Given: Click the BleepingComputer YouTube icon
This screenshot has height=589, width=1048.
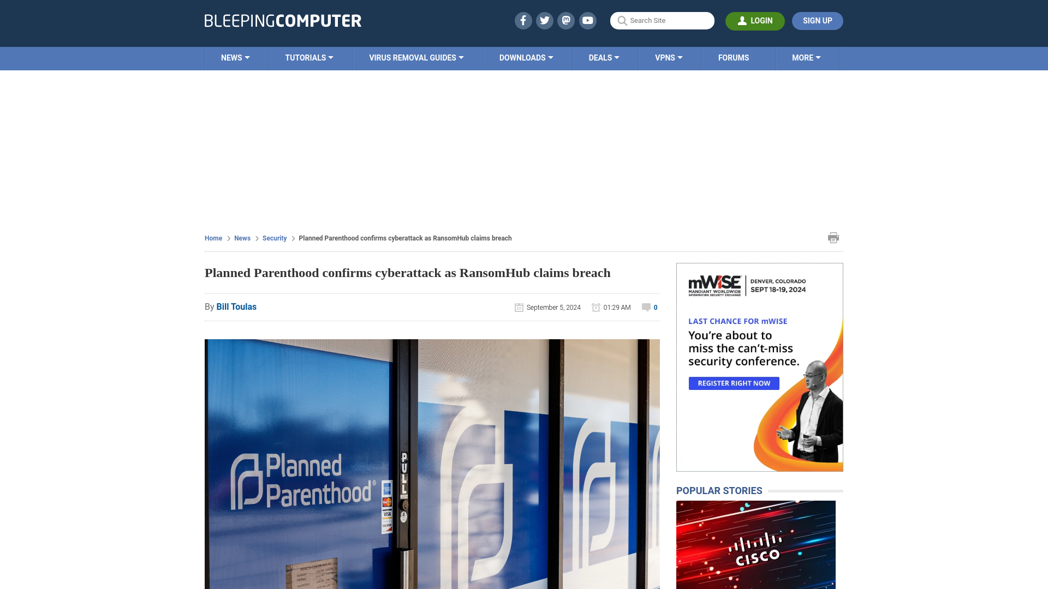Looking at the screenshot, I should click(587, 20).
